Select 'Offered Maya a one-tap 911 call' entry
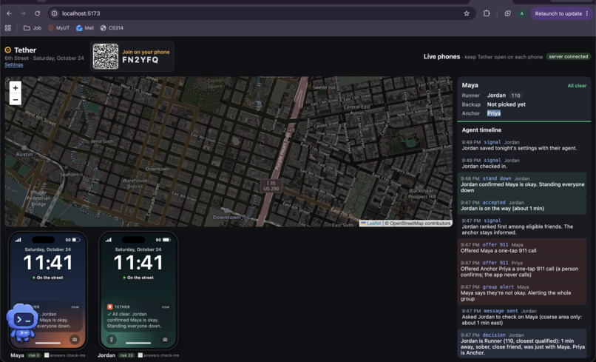 (522, 248)
